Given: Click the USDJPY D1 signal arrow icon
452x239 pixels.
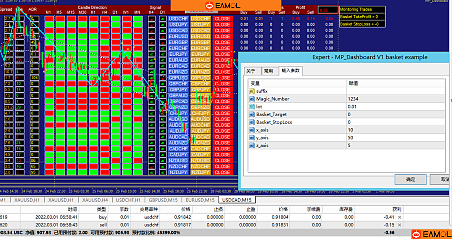Looking at the screenshot, I should pos(162,24).
